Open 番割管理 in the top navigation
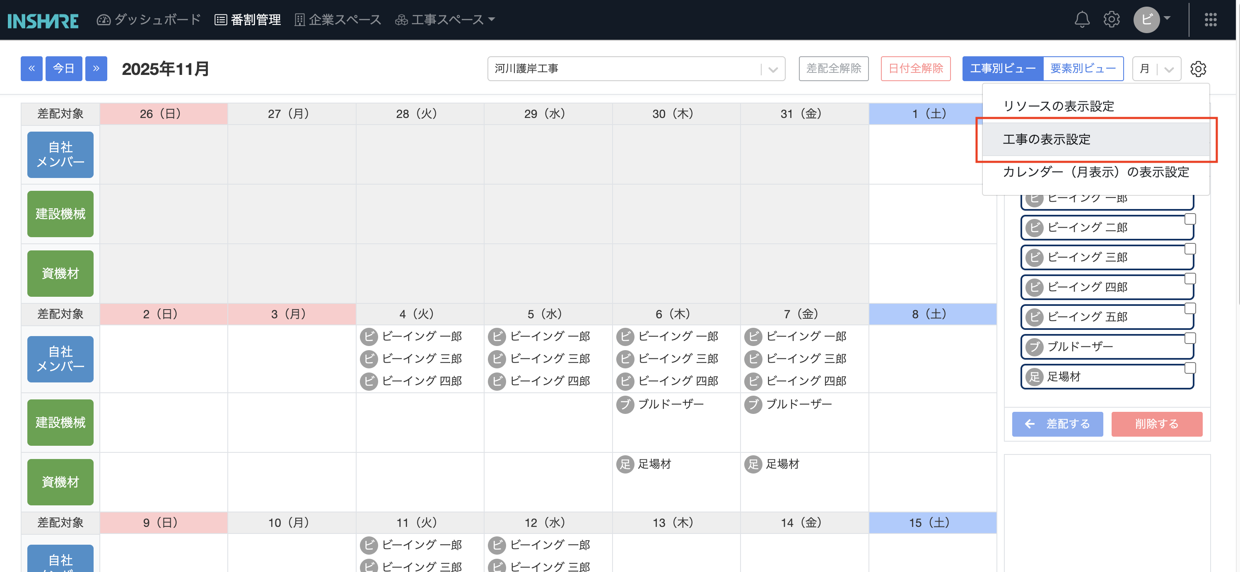 point(247,20)
